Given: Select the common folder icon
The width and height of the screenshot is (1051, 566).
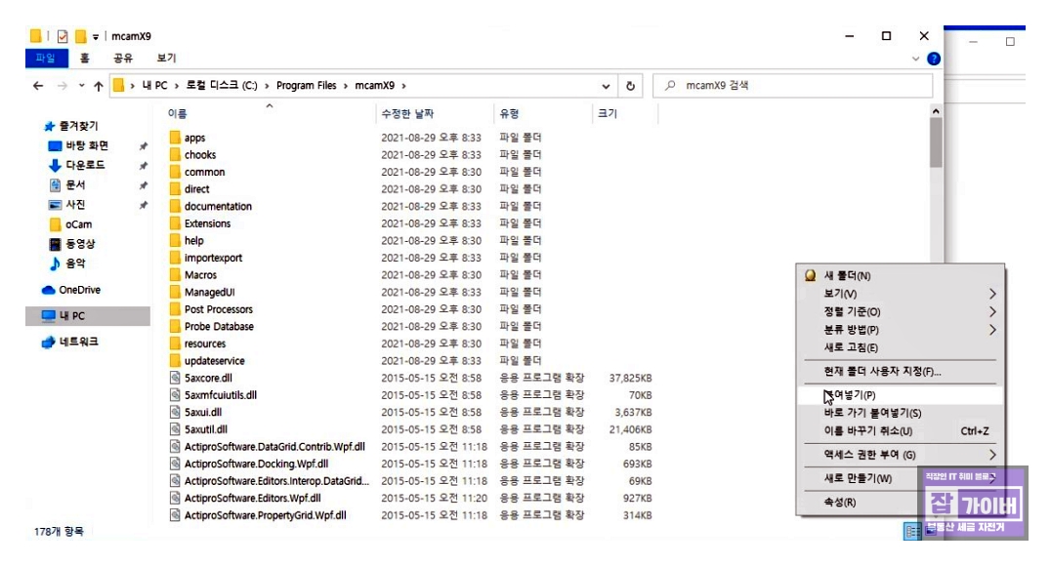Looking at the screenshot, I should (175, 172).
